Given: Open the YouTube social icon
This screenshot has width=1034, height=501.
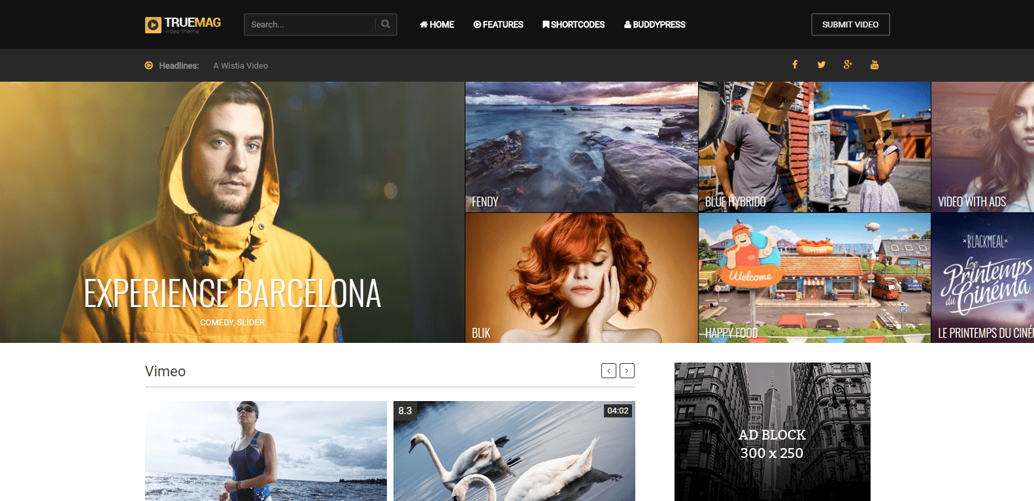Looking at the screenshot, I should tap(875, 65).
